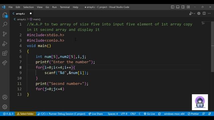Click the sync icon in status bar
The width and height of the screenshot is (214, 120).
coord(159,114)
